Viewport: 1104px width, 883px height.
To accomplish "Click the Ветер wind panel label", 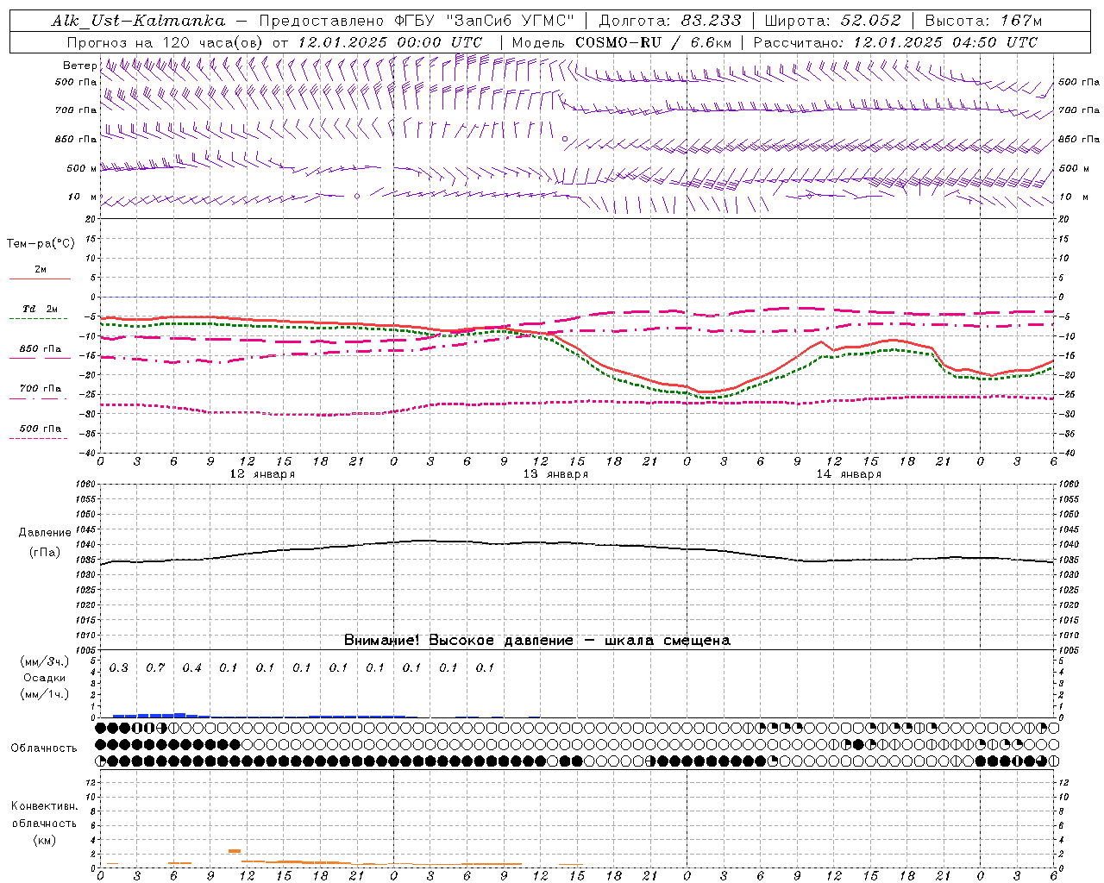I will [x=79, y=66].
